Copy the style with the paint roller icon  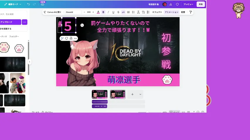[191, 12]
